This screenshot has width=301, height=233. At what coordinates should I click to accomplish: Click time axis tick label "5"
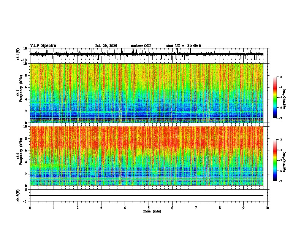pyautogui.click(x=149, y=208)
